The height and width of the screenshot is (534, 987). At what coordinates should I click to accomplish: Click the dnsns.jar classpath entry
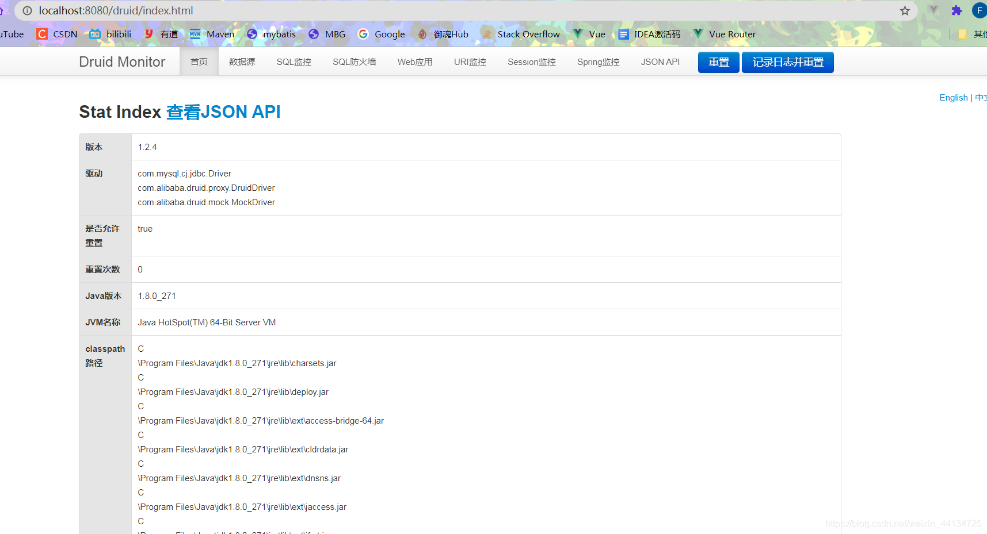click(239, 478)
